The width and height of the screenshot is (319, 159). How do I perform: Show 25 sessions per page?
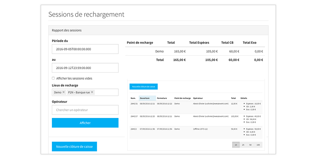(243, 145)
